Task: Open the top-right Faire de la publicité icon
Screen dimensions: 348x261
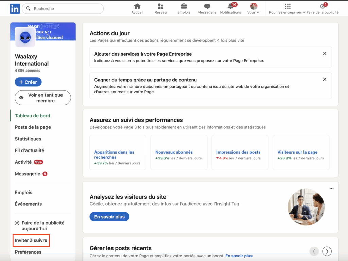Action: pyautogui.click(x=323, y=6)
